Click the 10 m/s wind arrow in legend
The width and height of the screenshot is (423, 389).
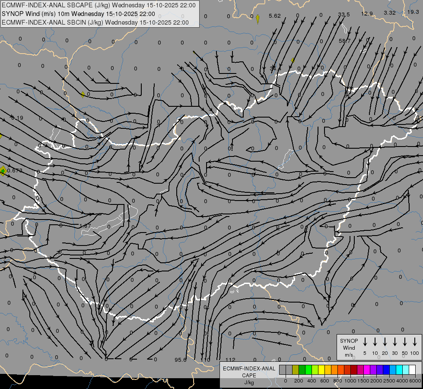click(375, 341)
